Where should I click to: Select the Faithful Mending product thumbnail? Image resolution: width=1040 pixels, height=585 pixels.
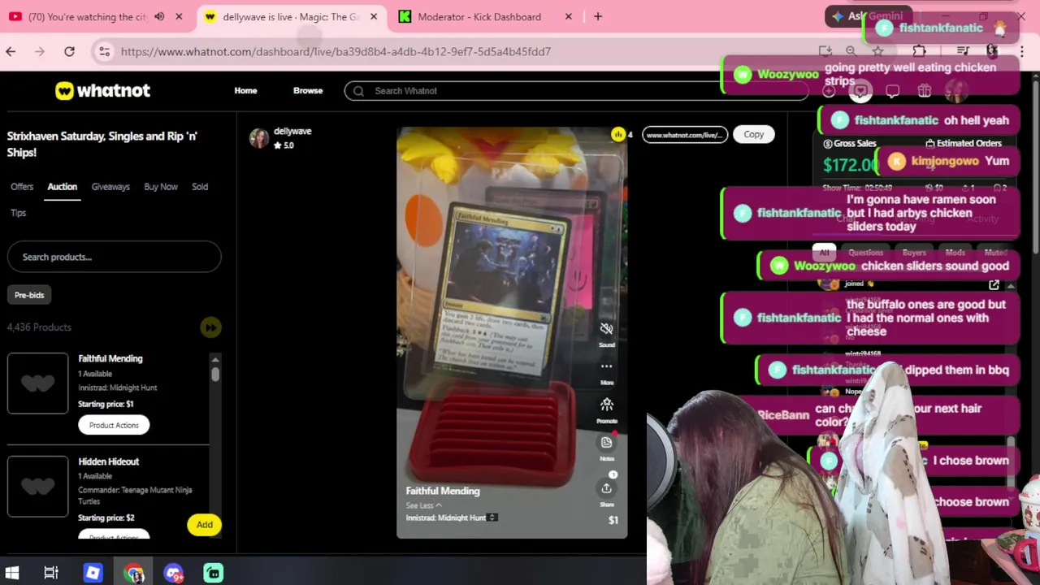click(x=38, y=383)
